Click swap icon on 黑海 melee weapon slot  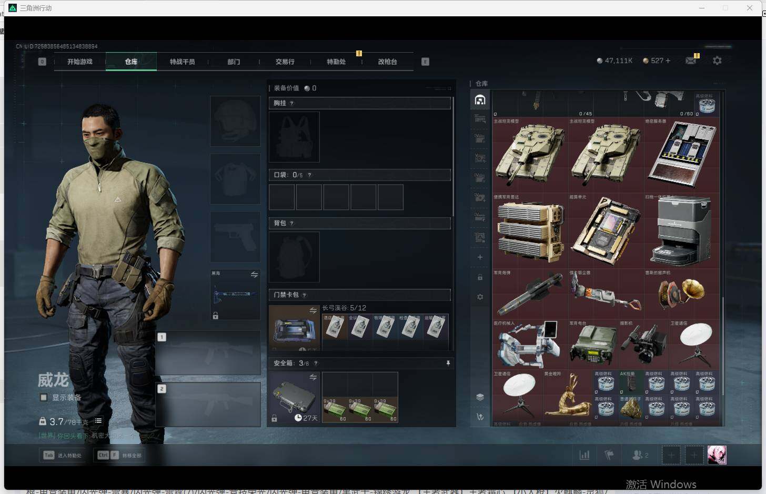tap(254, 275)
